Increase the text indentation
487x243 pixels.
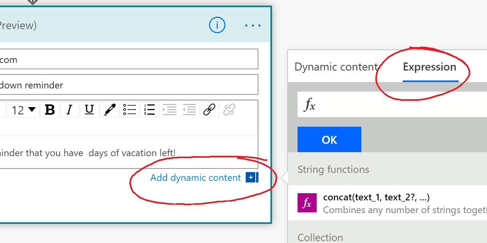tap(170, 110)
